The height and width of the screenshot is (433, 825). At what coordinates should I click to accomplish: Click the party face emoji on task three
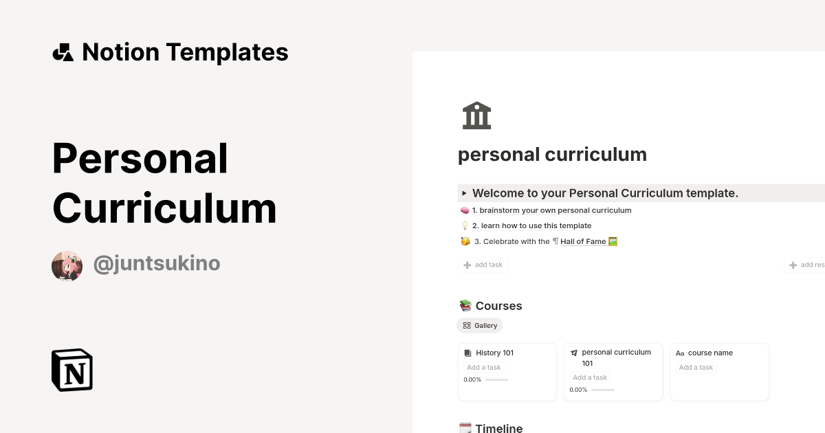click(464, 241)
